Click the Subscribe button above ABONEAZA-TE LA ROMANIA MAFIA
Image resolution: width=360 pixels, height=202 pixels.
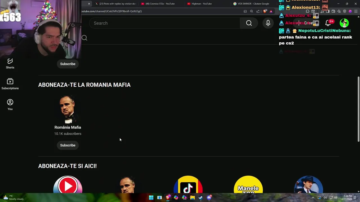coord(68,64)
